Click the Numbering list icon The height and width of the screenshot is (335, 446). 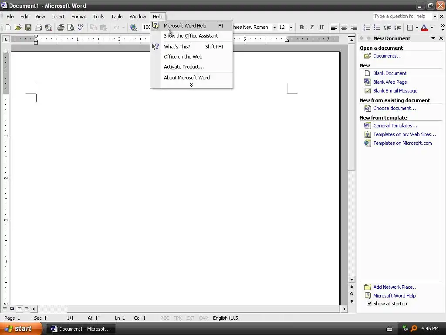(367, 27)
